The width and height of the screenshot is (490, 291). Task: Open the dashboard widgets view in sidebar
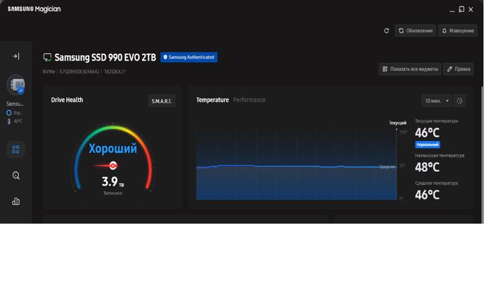tap(16, 149)
